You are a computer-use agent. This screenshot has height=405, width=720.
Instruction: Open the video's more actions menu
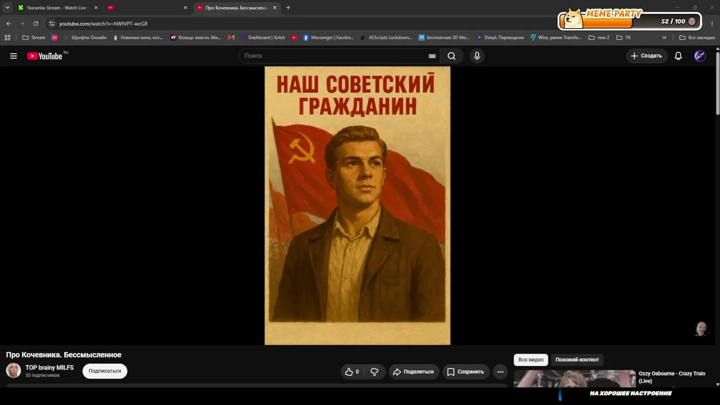click(x=500, y=372)
